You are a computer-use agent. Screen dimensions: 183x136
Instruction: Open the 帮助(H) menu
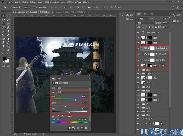point(86,2)
